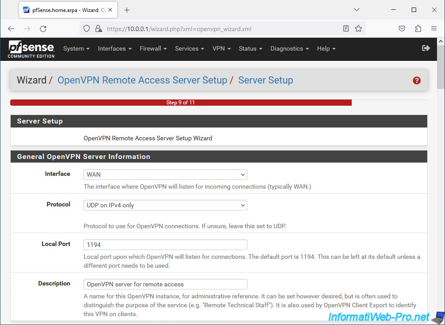The height and width of the screenshot is (325, 445).
Task: Click the Protocol field label
Action: click(x=59, y=204)
